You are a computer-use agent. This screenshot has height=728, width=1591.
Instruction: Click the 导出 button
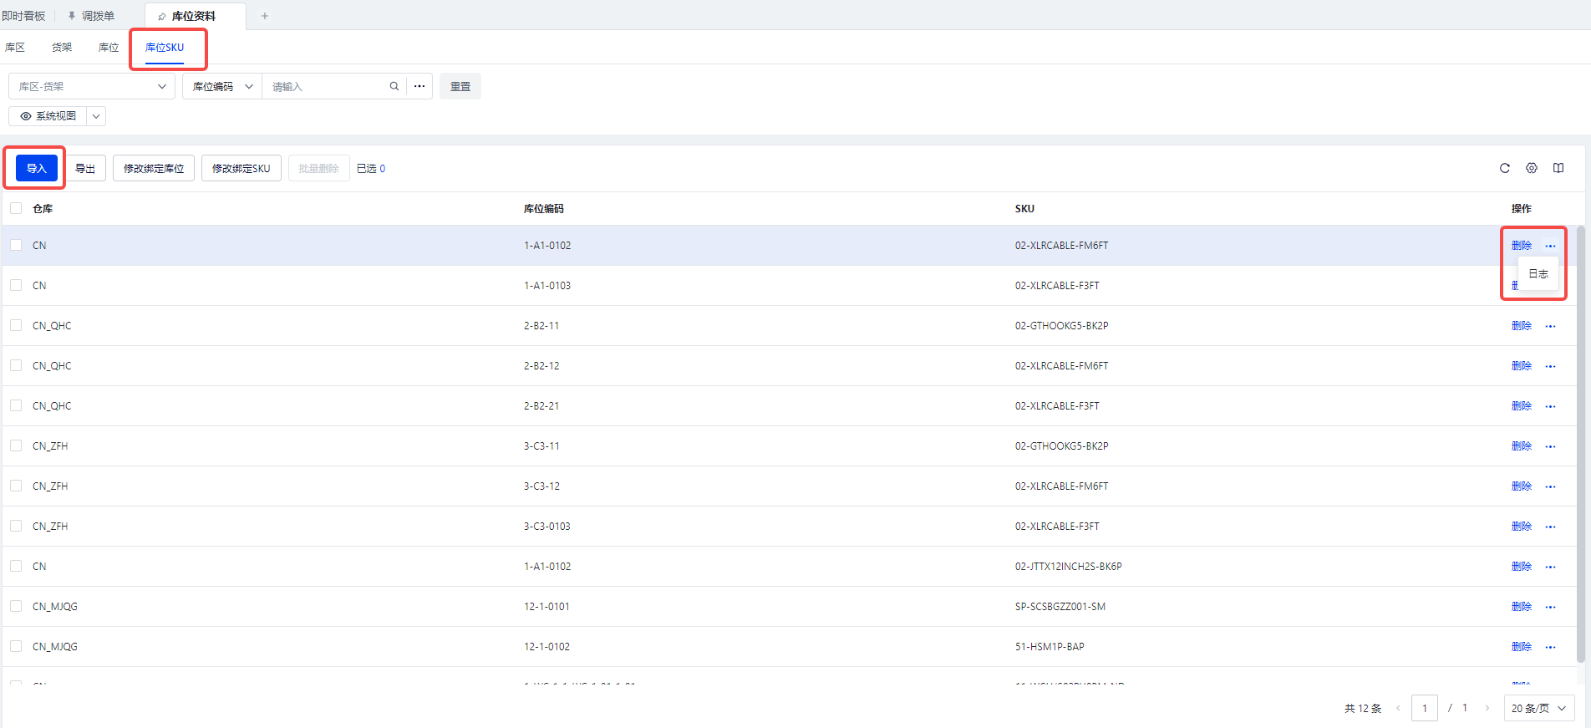(x=85, y=168)
